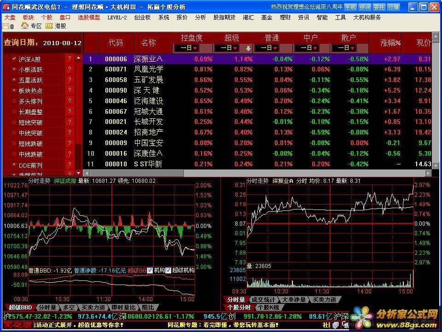Click the down arrow sort icon under 超级
Viewport: 442px width, 332px height.
pyautogui.click(x=248, y=48)
